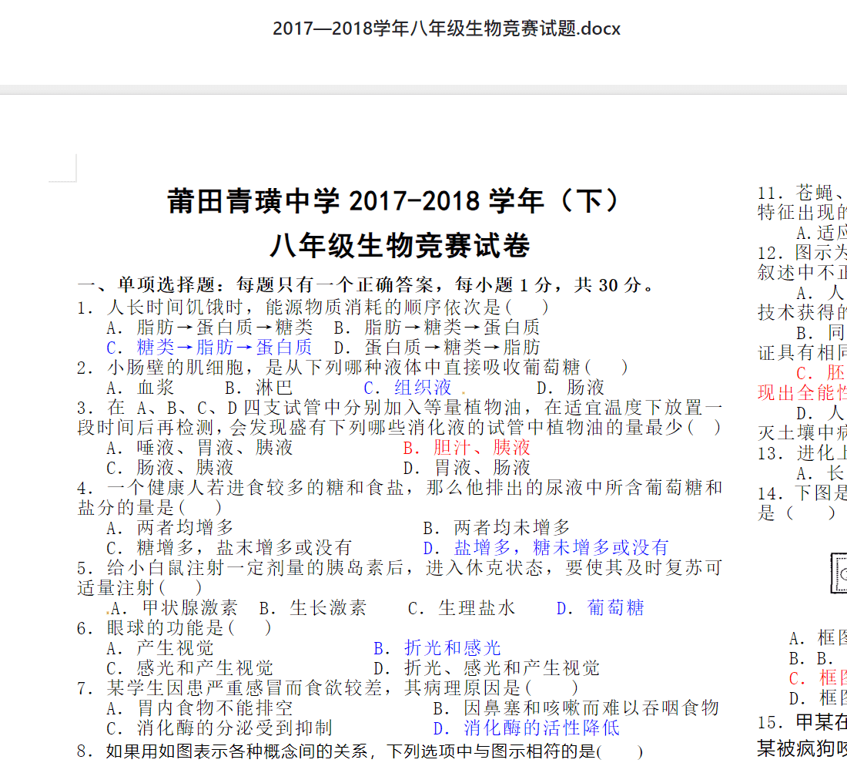Select option A 唾液、胃液、胰液
Viewport: 847px width, 763px height.
click(x=200, y=447)
